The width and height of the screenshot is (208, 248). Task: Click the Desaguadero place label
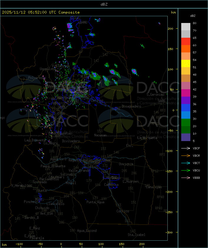[131, 106]
